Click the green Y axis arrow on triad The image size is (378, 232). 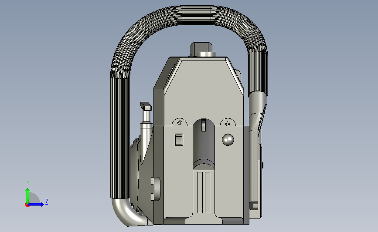(27, 195)
